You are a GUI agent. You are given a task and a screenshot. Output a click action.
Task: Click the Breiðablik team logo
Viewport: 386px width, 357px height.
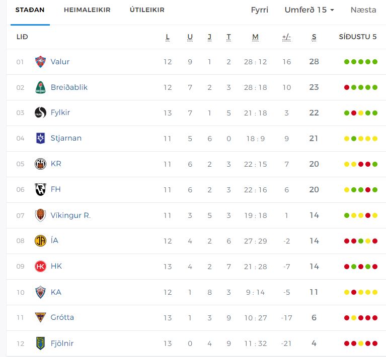point(40,87)
